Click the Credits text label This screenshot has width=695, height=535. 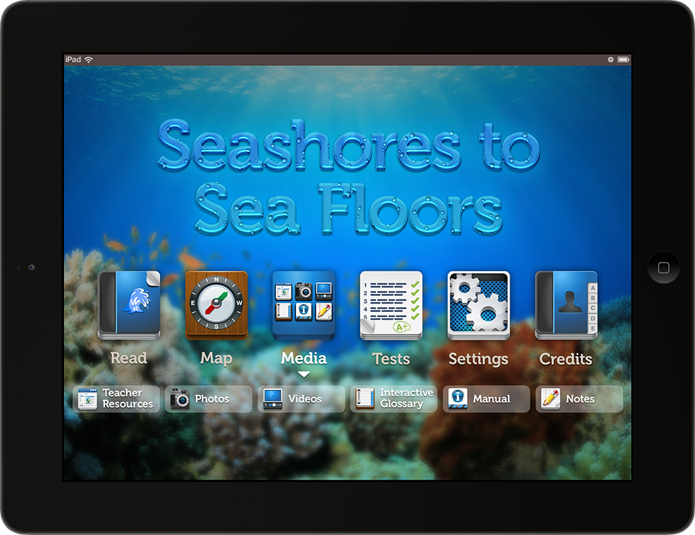tap(566, 359)
